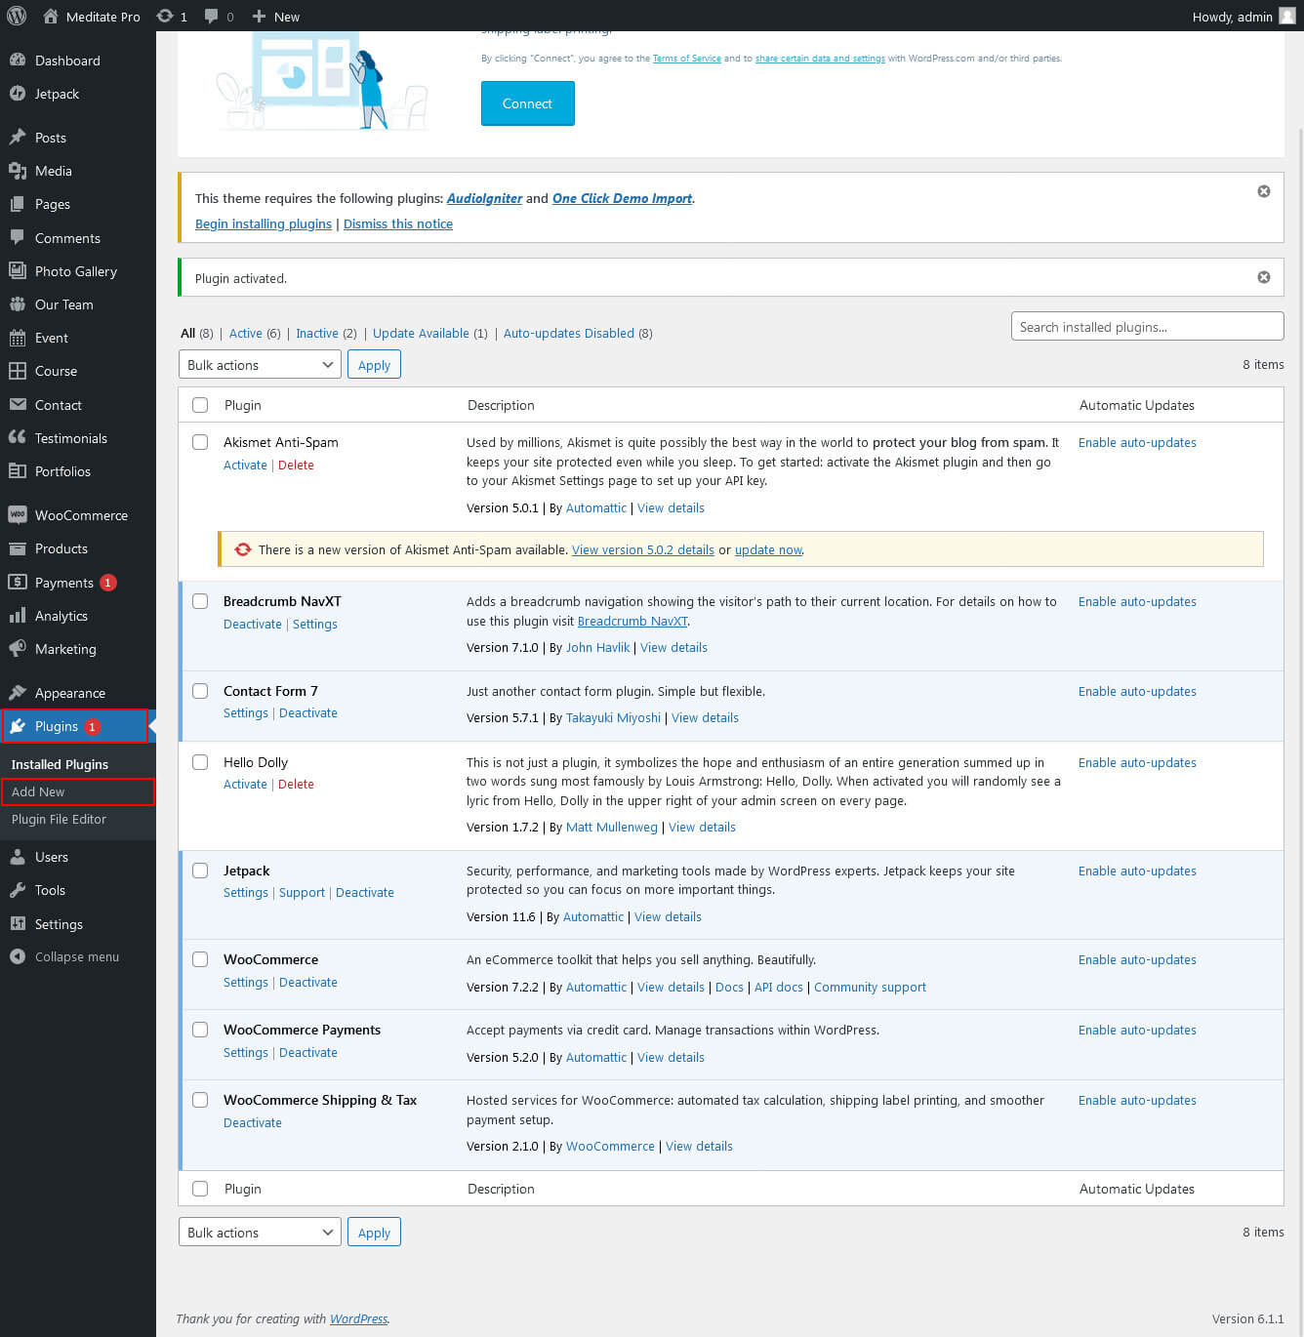Check the Jetpack plugin checkbox
This screenshot has width=1304, height=1337.
pos(200,871)
